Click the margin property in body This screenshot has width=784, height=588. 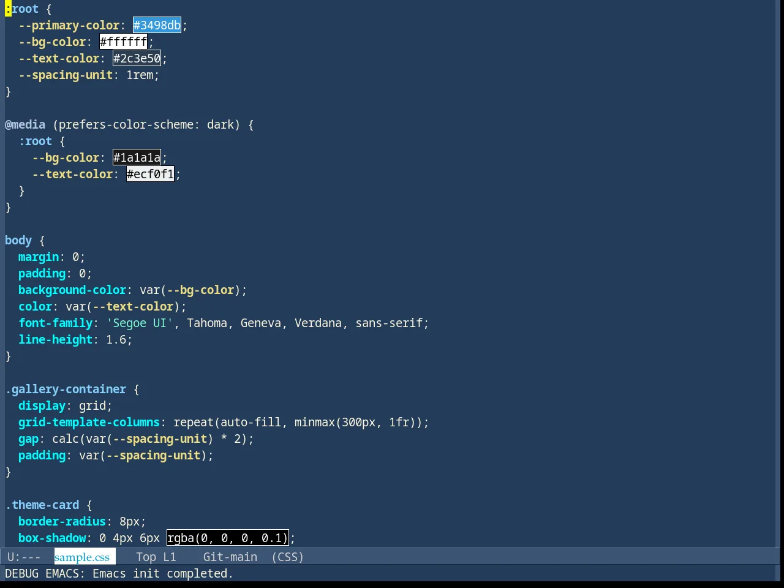pos(39,257)
